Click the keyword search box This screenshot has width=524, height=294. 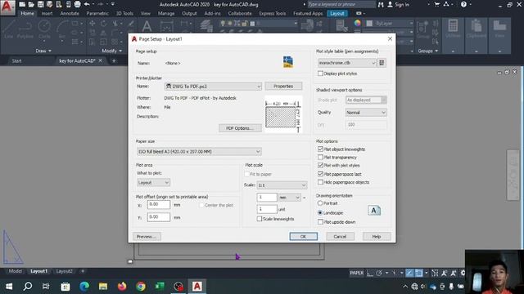coord(341,4)
